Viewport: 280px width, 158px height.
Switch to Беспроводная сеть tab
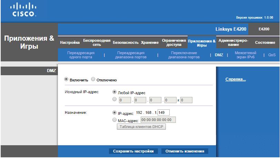click(97, 43)
